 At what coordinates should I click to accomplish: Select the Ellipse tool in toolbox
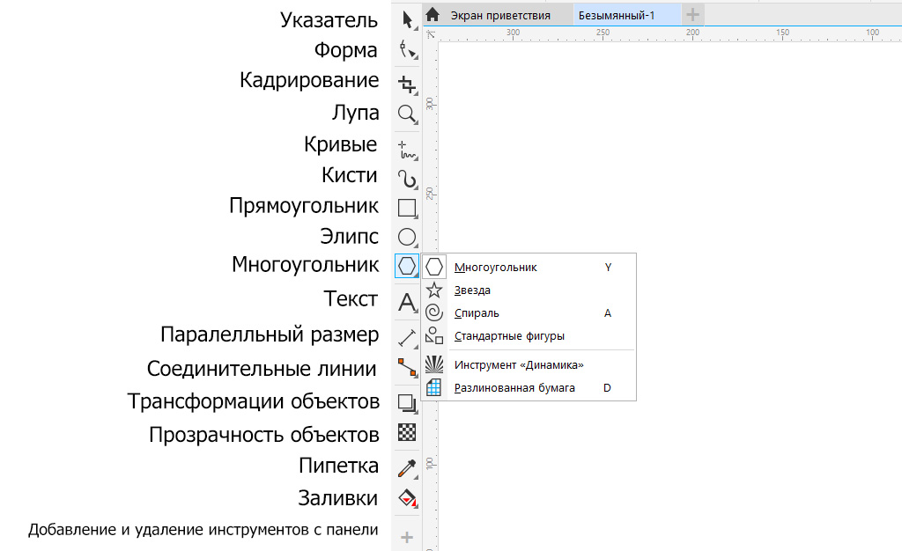coord(406,237)
